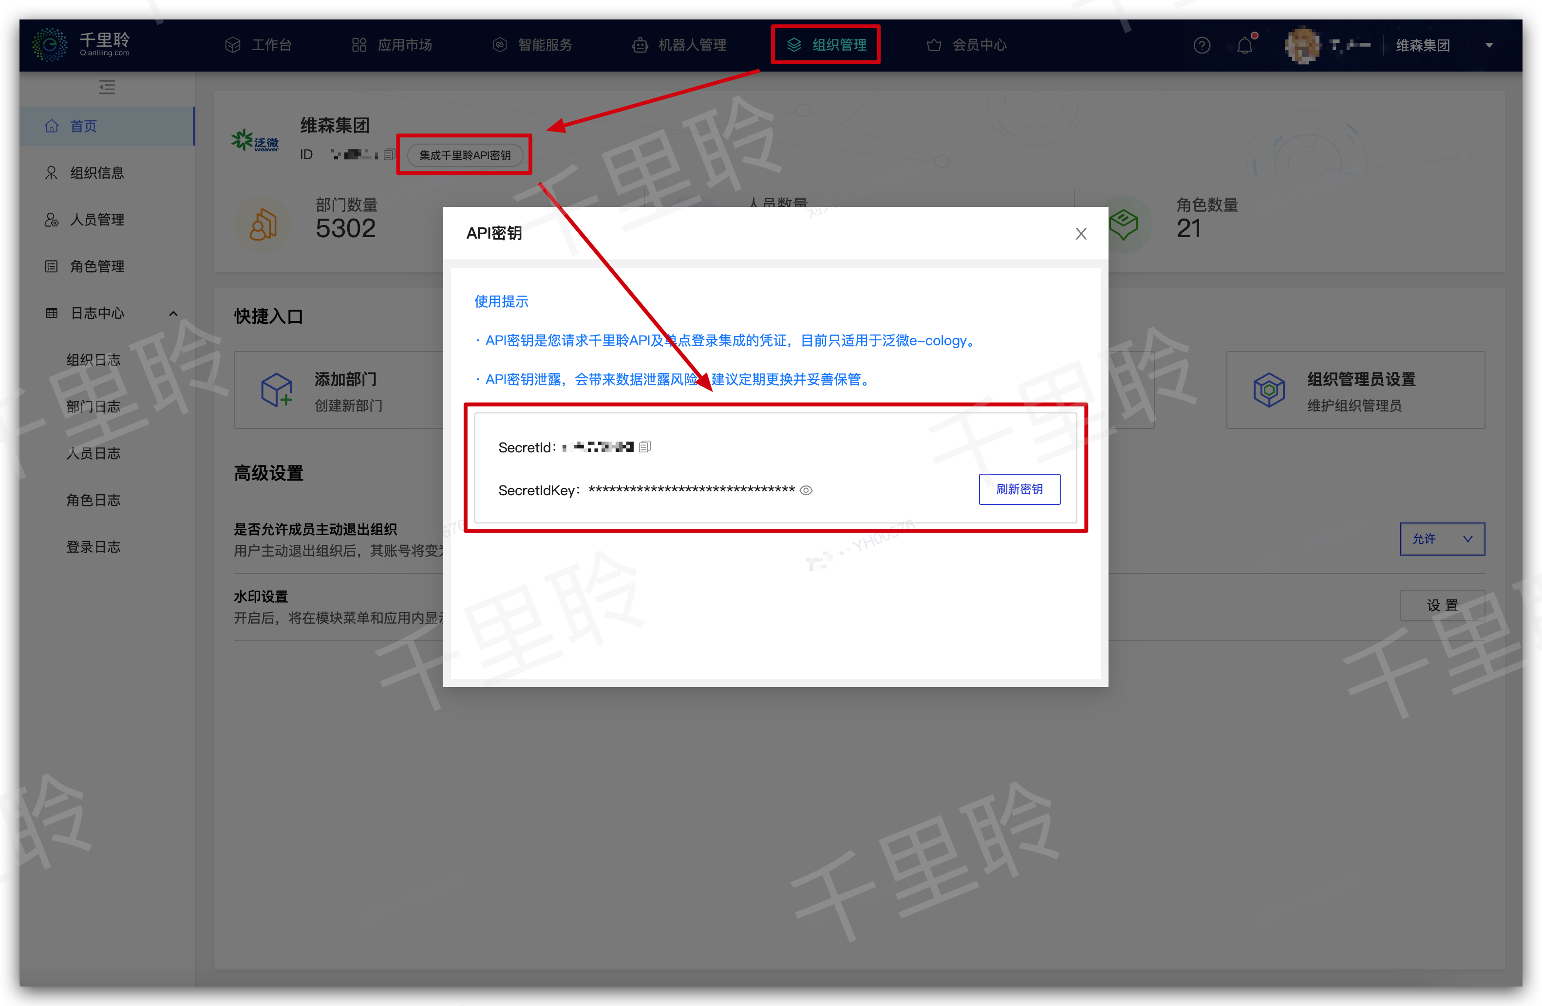Screen dimensions: 1542x1006
Task: Close the API密钥 dialog
Action: coord(1081,234)
